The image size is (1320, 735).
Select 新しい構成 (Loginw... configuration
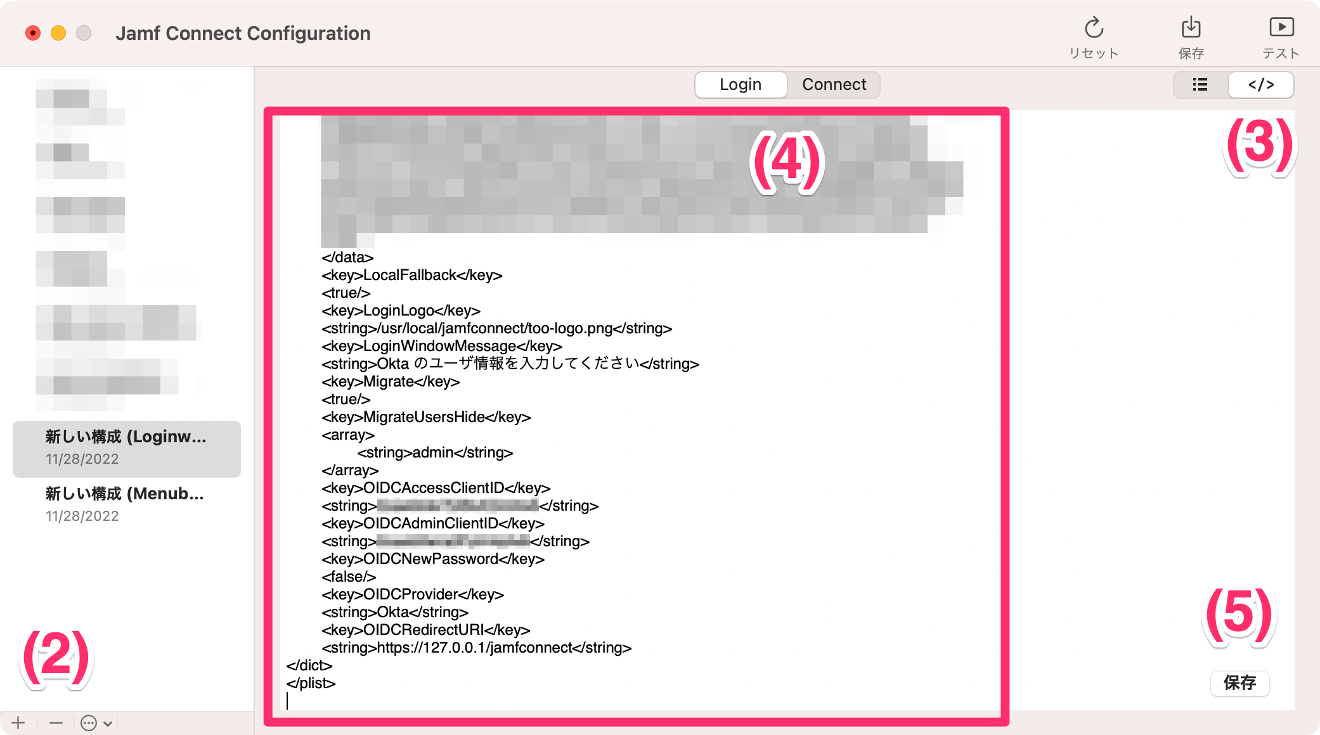127,448
